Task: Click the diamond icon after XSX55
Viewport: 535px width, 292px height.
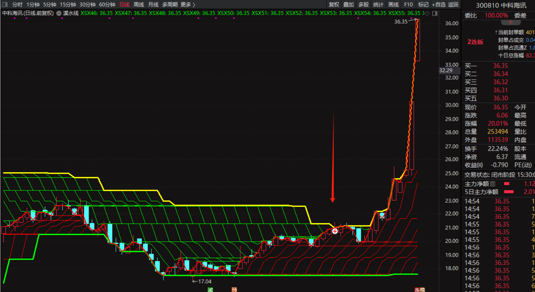Action: coord(427,13)
